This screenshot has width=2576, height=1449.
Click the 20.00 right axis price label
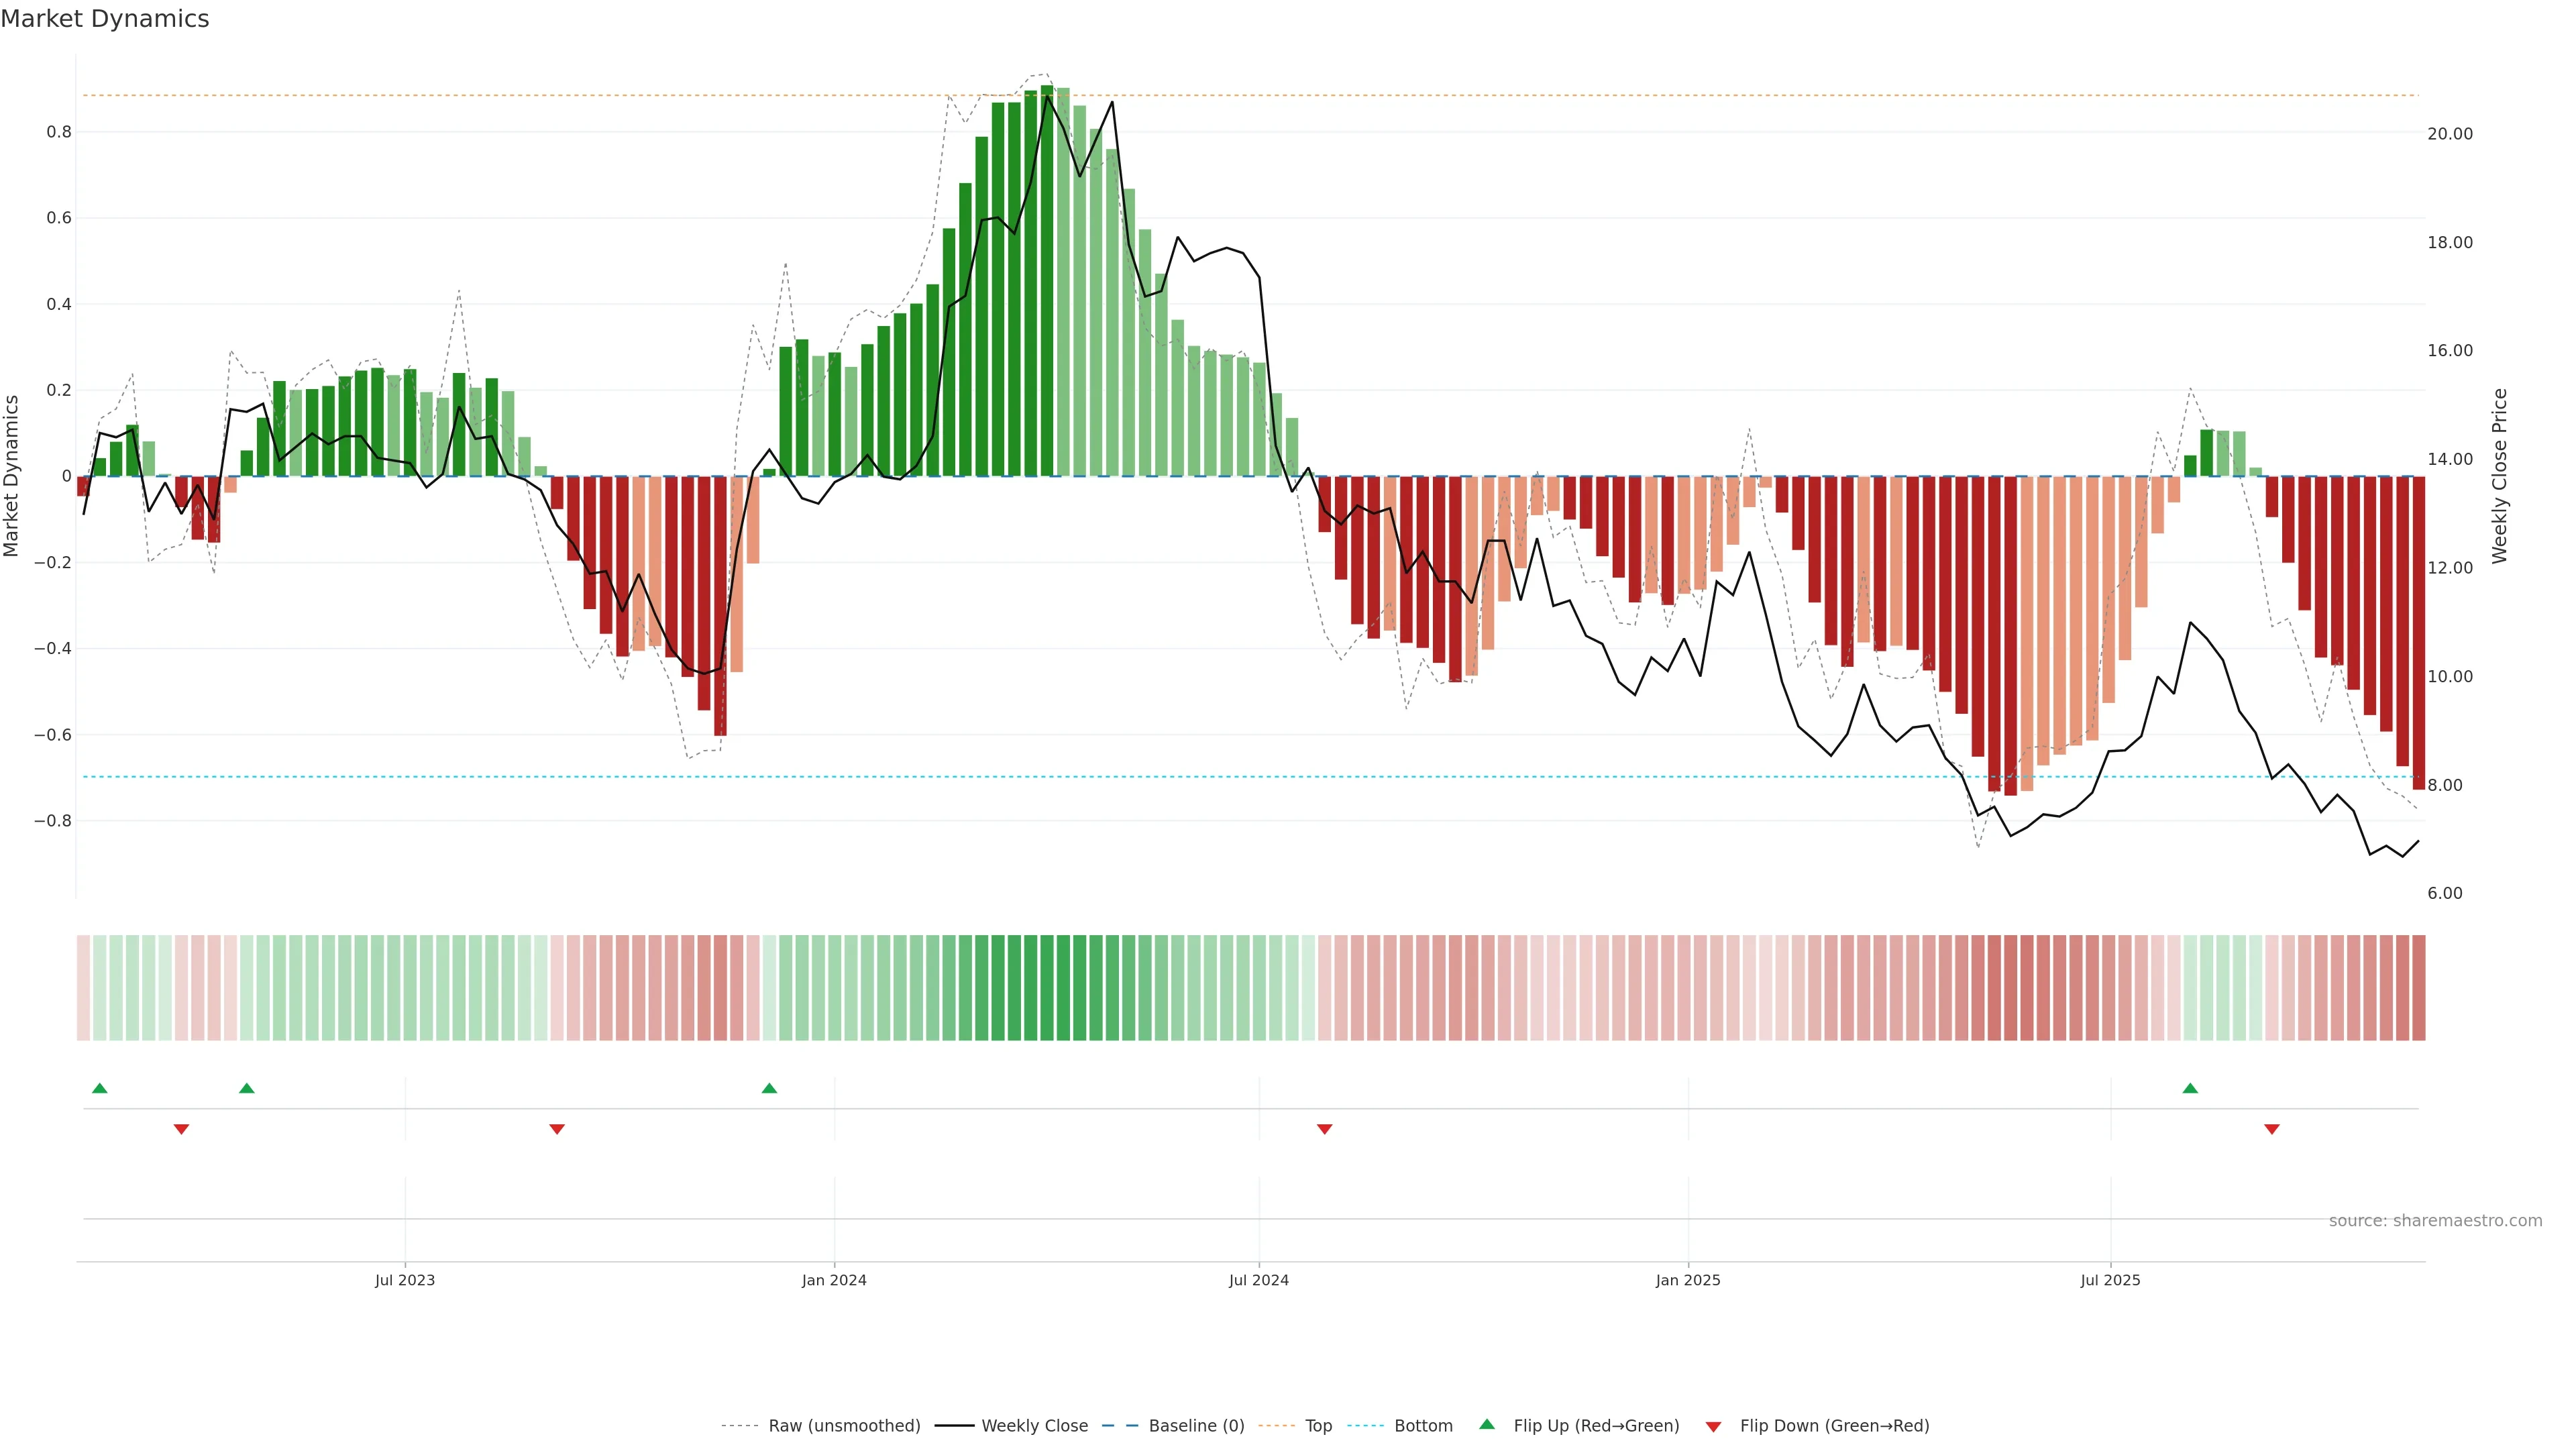[x=2449, y=134]
